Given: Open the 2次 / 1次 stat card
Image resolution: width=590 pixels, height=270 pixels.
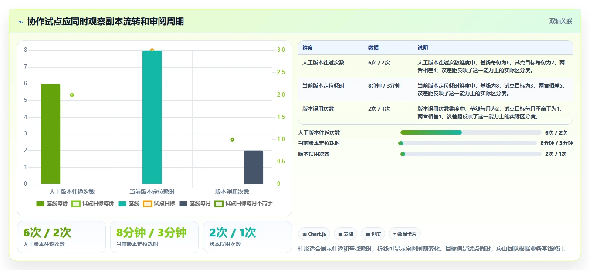Looking at the screenshot, I should click(247, 237).
